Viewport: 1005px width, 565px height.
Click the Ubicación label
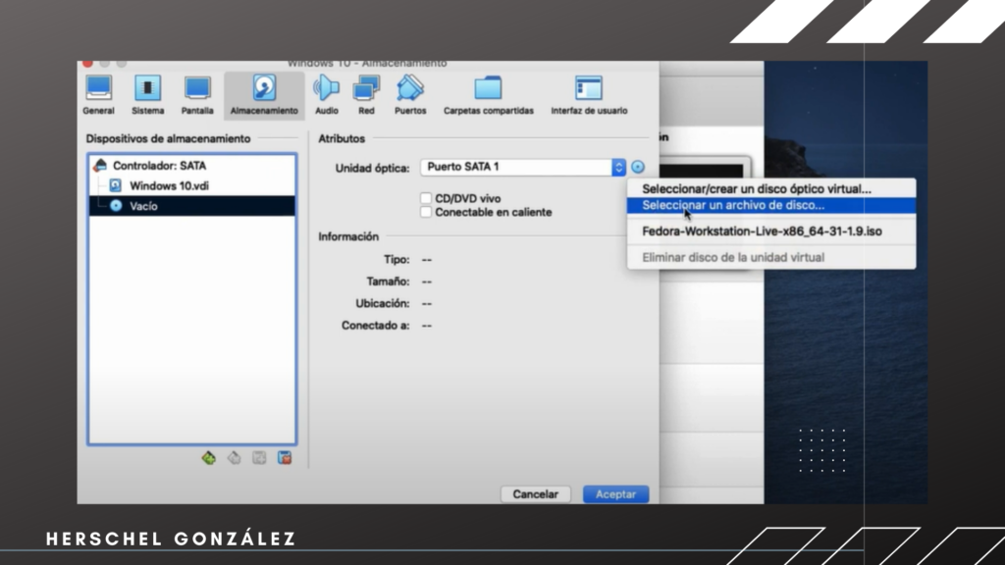tap(383, 303)
